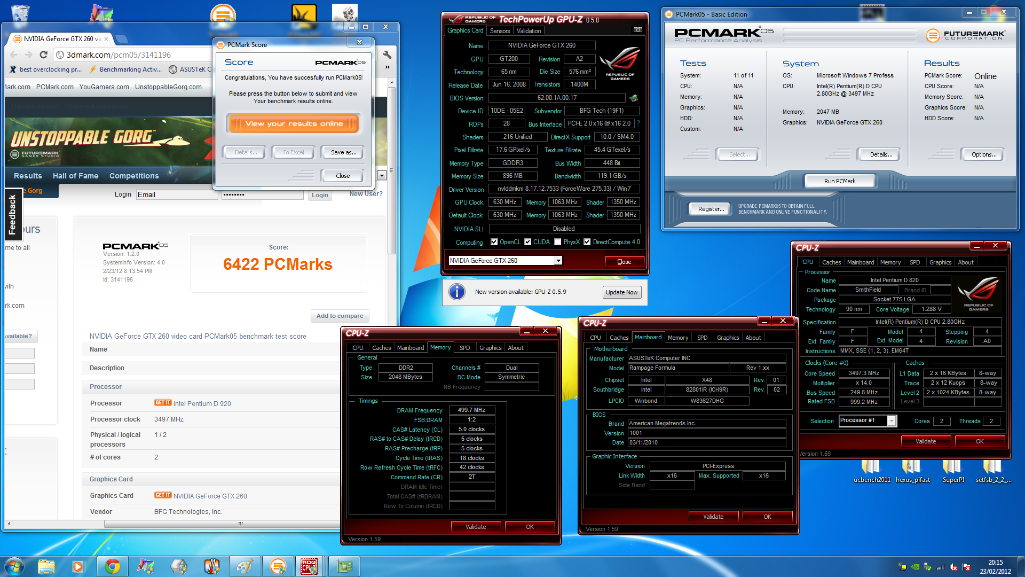Image resolution: width=1025 pixels, height=577 pixels.
Task: Toggle the PhysX checkbox in GPU-Z
Action: coord(557,242)
